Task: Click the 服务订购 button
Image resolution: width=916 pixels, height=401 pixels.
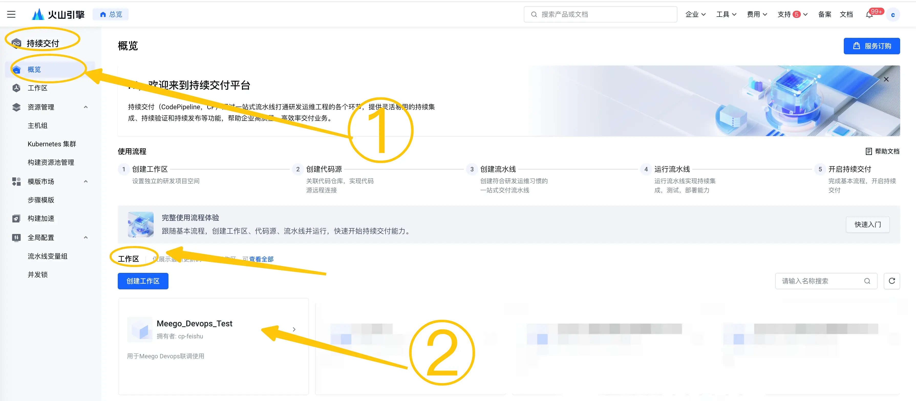Action: 871,46
